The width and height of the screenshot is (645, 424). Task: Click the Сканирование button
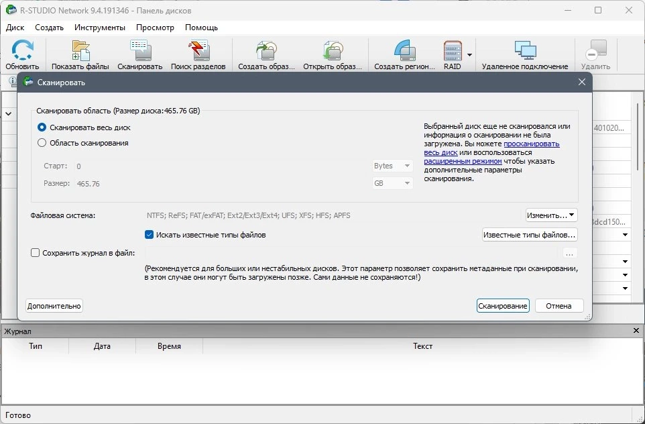[x=503, y=306]
